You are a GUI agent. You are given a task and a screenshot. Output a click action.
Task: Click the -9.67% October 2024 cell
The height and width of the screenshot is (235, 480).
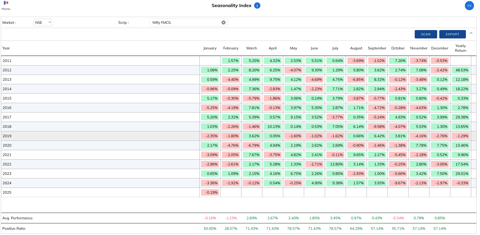(398, 183)
